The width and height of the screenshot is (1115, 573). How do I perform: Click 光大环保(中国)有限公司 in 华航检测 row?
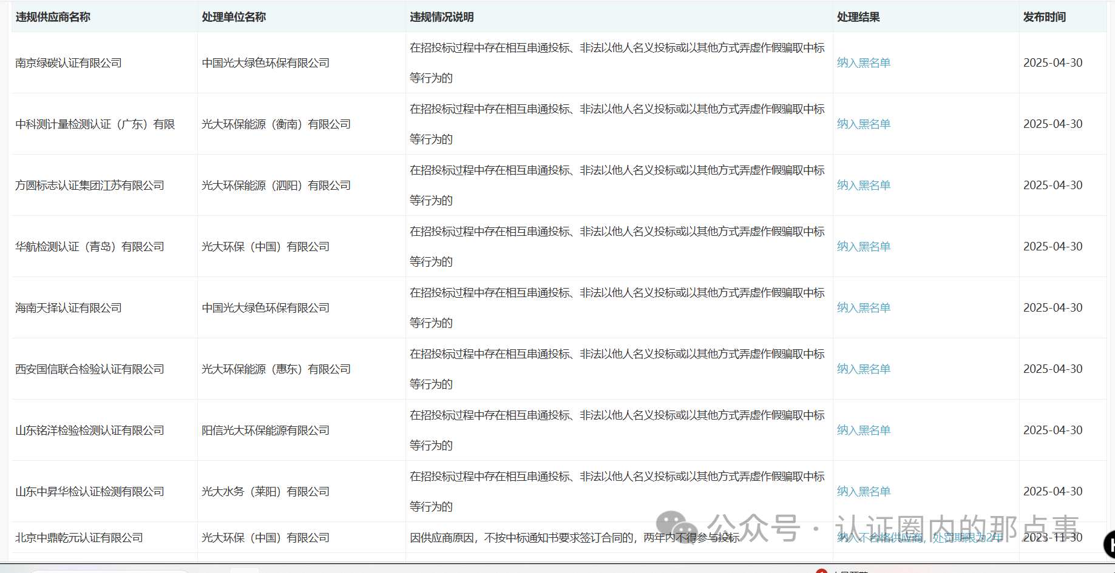pos(266,247)
